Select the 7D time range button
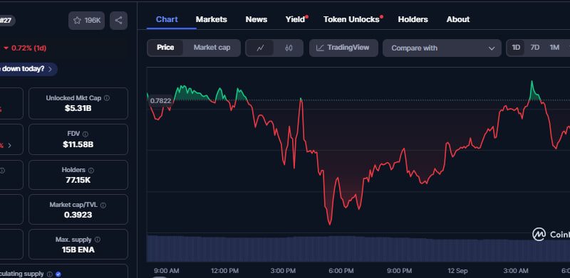This screenshot has width=570, height=278. coord(535,48)
